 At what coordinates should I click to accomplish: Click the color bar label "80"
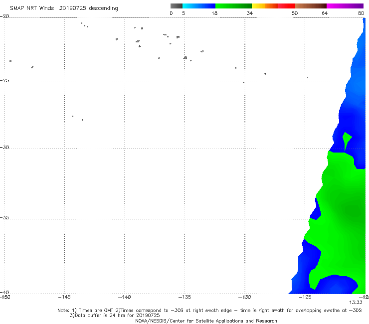[361, 13]
